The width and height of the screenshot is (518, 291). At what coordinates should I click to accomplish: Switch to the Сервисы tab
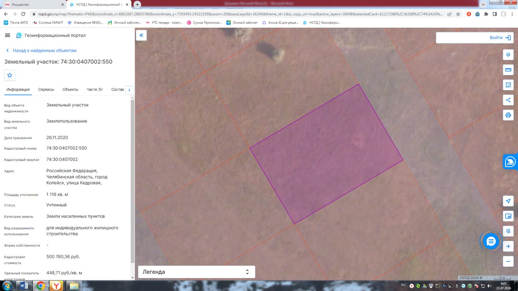(46, 89)
